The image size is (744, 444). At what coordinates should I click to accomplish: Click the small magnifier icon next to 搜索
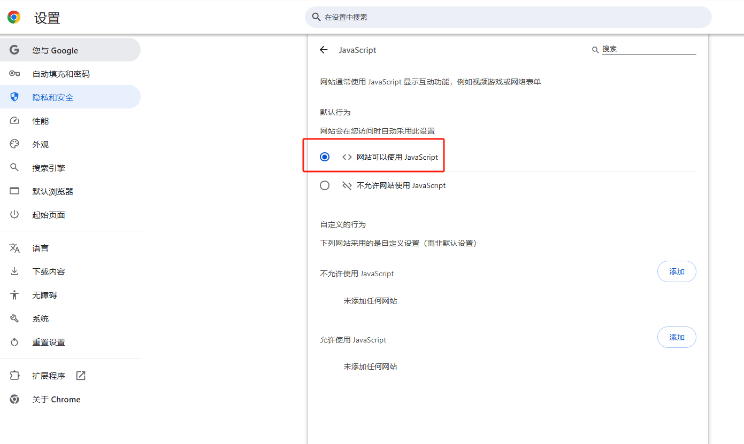tap(595, 50)
